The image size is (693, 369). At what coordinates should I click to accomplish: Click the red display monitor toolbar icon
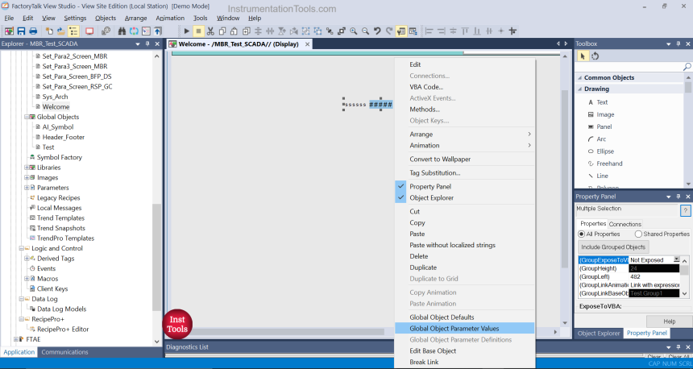(x=89, y=31)
